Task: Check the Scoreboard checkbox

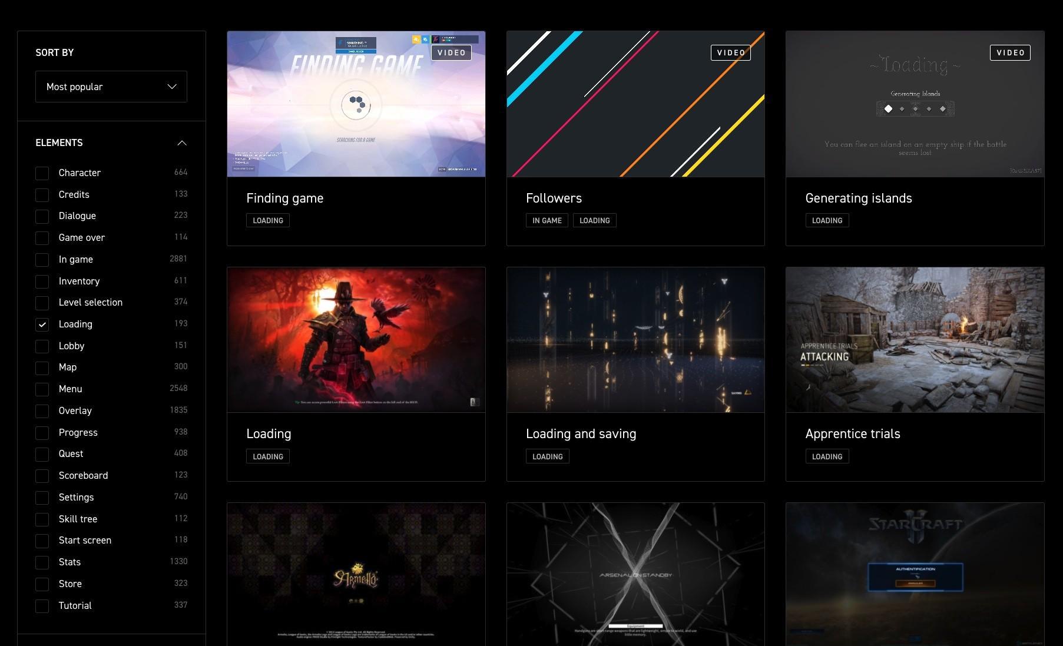Action: click(x=42, y=476)
